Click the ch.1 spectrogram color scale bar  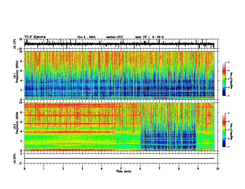(x=224, y=79)
